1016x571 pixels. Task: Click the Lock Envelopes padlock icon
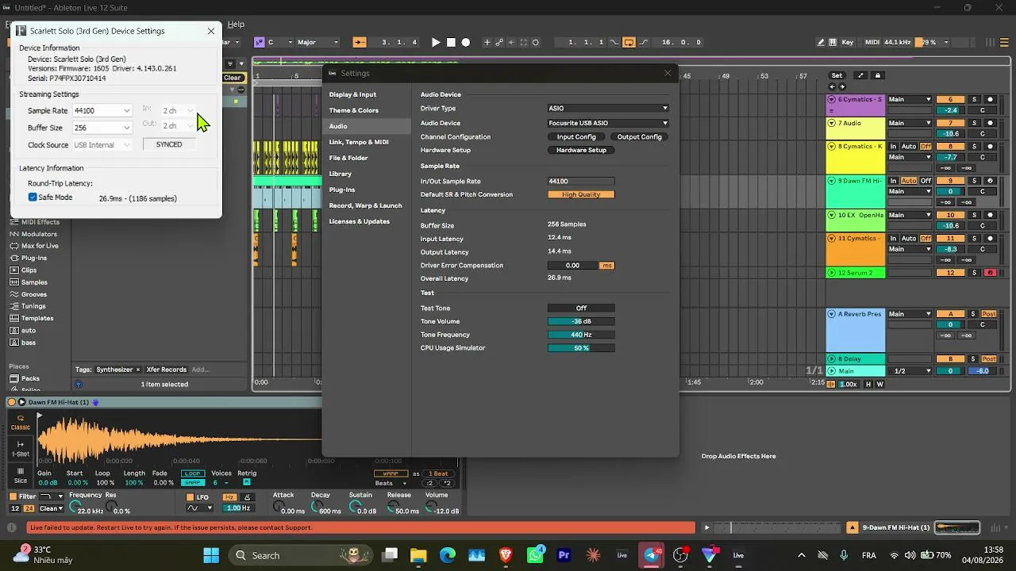coord(877,75)
